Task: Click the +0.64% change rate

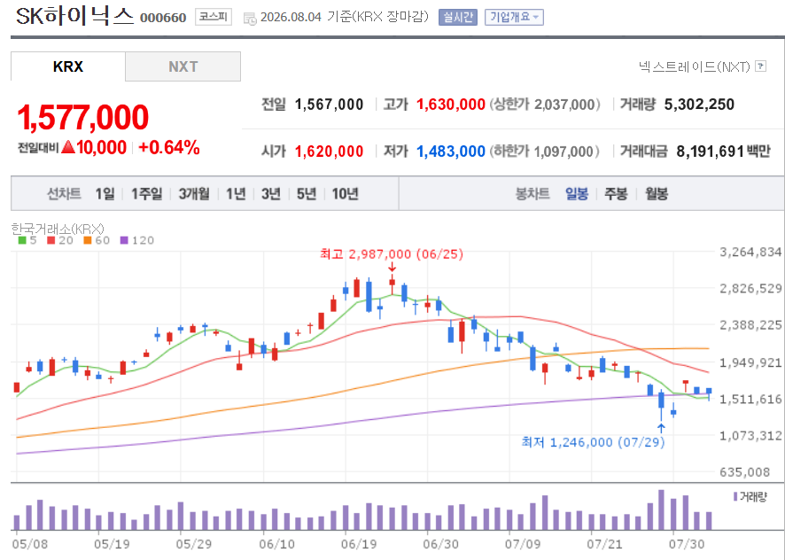Action: 168,147
